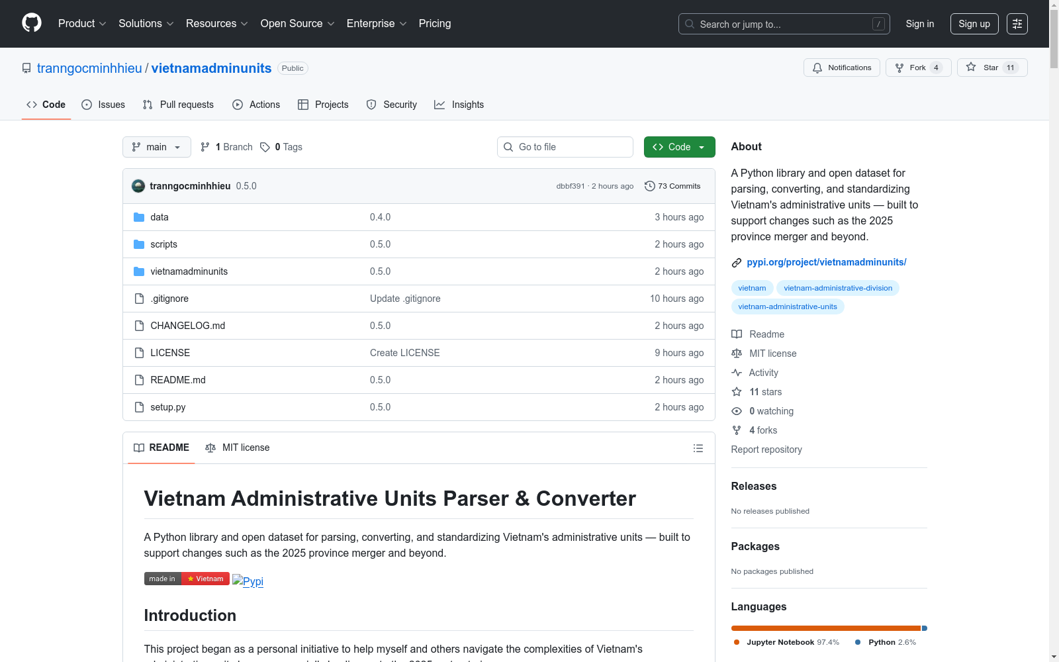The width and height of the screenshot is (1059, 662).
Task: Click the vietnam-administrative-units topic tag
Action: tap(788, 307)
